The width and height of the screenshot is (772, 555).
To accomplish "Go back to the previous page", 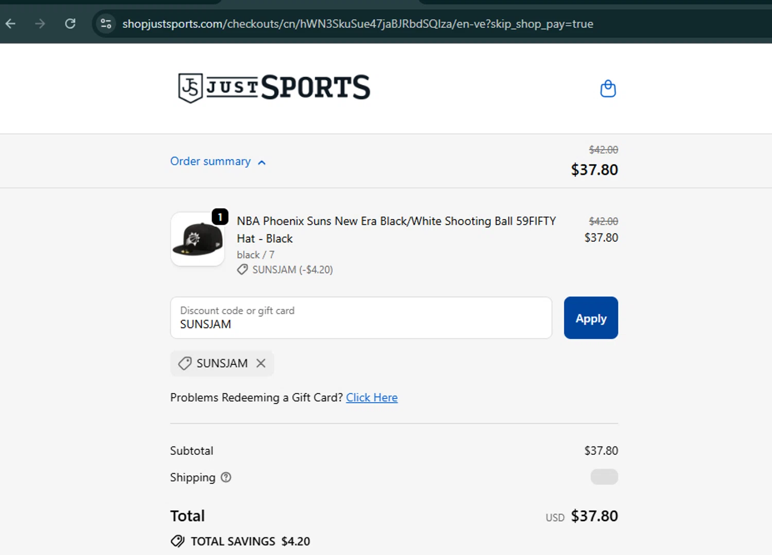I will [x=11, y=24].
